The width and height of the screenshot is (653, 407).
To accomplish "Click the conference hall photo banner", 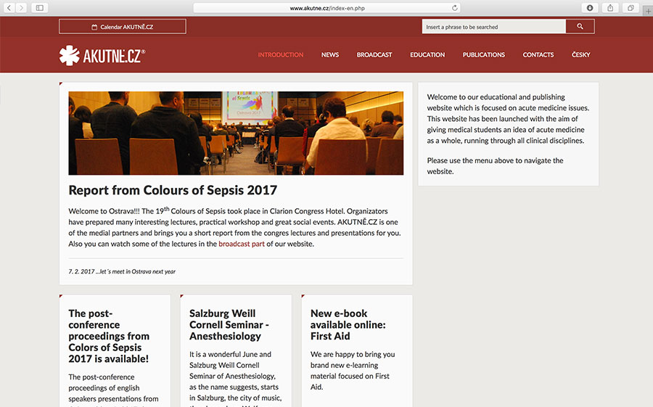I will [x=236, y=133].
